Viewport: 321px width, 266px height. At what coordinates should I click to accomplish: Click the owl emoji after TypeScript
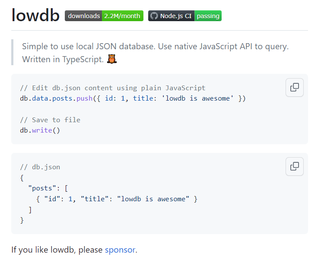point(112,59)
